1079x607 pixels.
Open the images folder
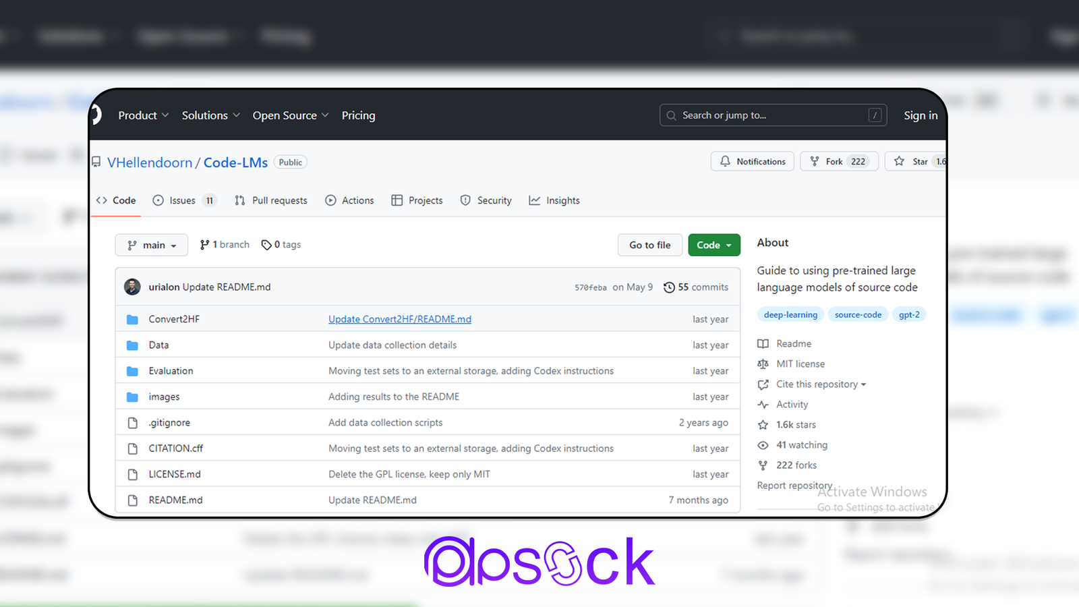tap(164, 397)
